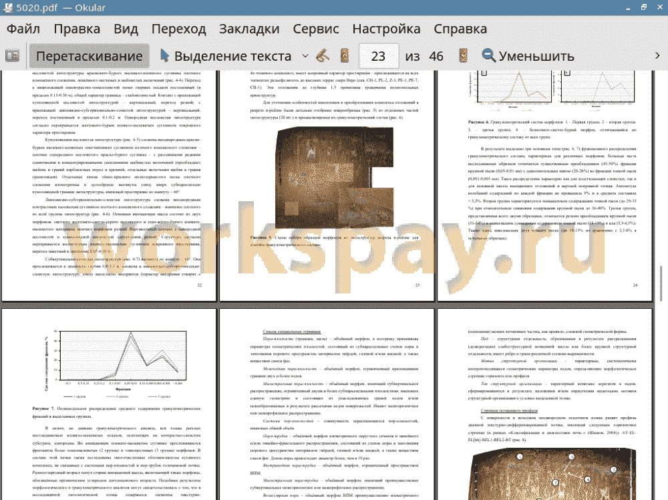The height and width of the screenshot is (500, 668).
Task: Click the 'Рисунок 5.' caption under the brown image
Action: [x=261, y=237]
